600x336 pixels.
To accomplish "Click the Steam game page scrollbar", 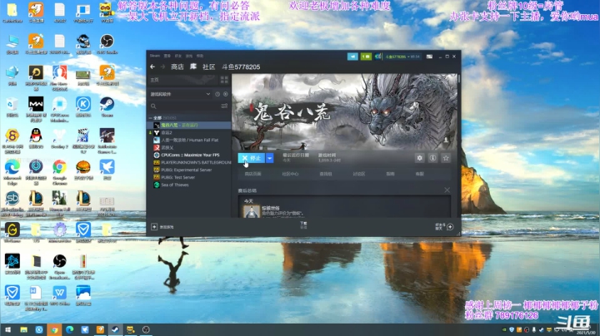I will (459, 79).
